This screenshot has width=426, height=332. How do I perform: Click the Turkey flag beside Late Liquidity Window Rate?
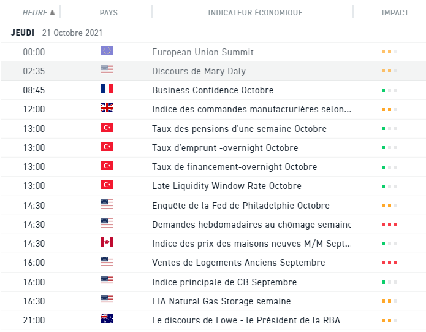coord(107,185)
